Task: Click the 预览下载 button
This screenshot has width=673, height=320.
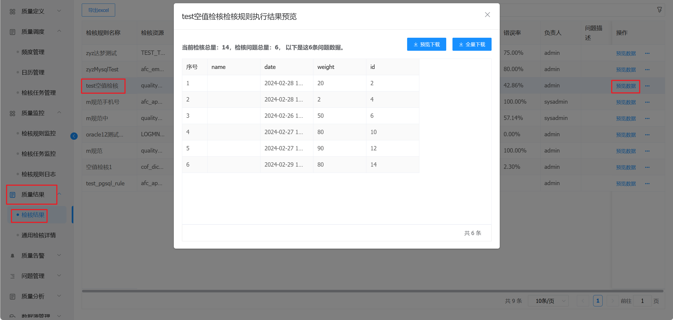Action: pyautogui.click(x=426, y=44)
